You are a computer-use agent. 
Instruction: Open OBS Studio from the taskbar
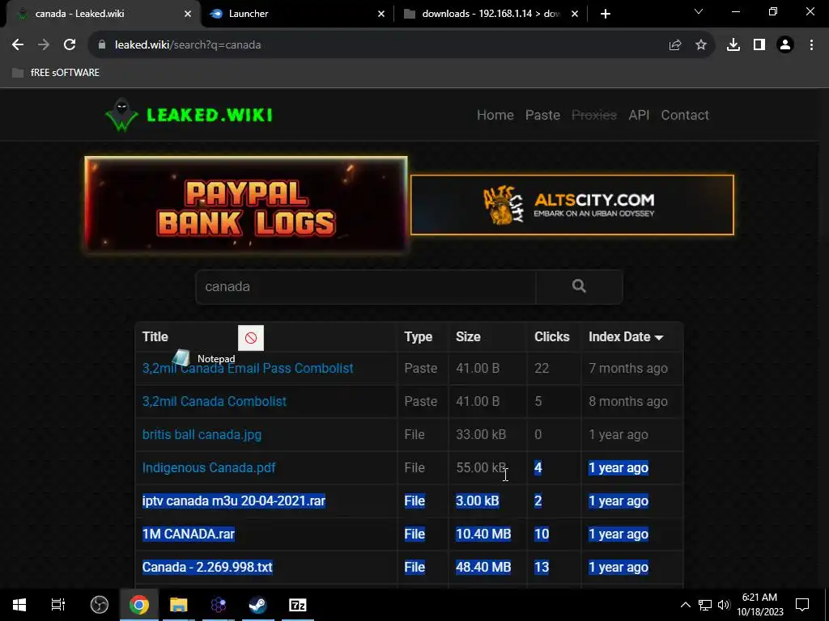click(100, 605)
